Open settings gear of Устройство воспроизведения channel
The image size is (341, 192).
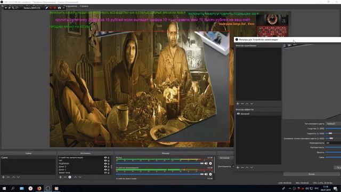pyautogui.click(x=210, y=174)
